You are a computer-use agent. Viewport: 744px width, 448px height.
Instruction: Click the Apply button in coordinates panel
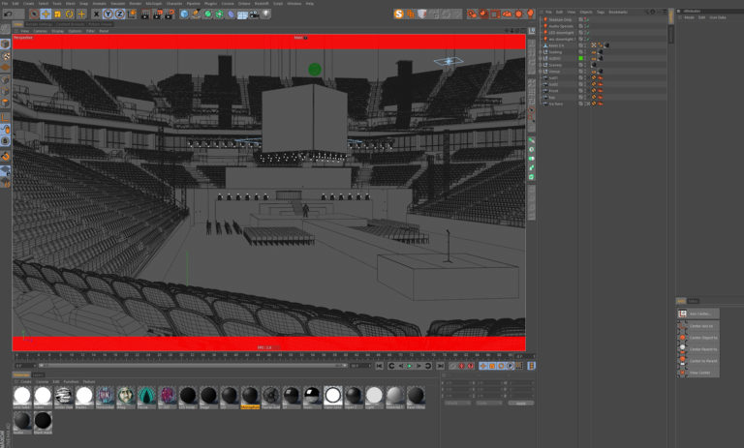(x=520, y=403)
